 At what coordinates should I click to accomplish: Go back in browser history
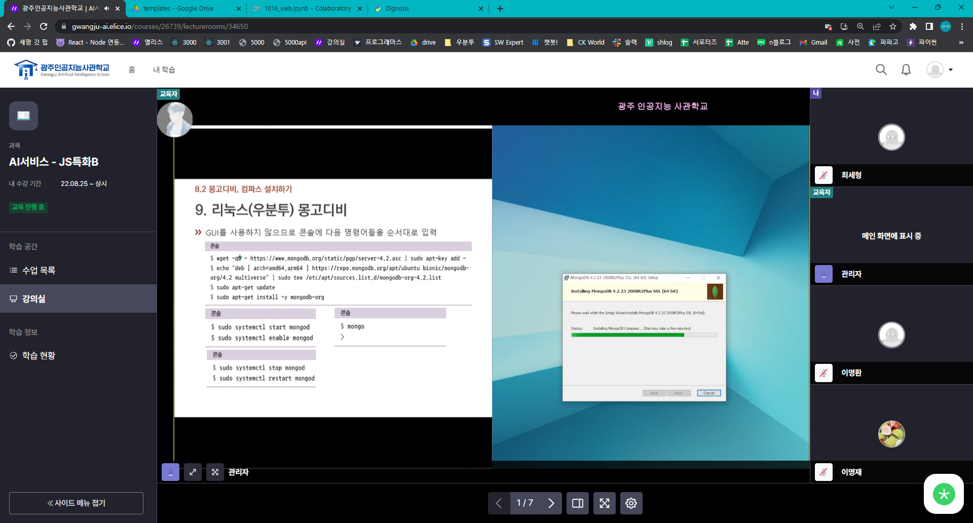[11, 26]
